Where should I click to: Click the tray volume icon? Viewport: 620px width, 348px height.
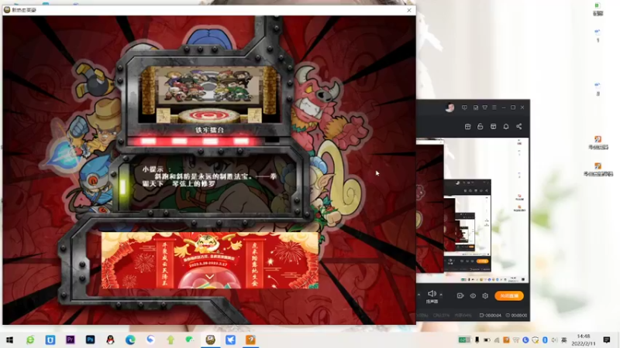(554, 340)
